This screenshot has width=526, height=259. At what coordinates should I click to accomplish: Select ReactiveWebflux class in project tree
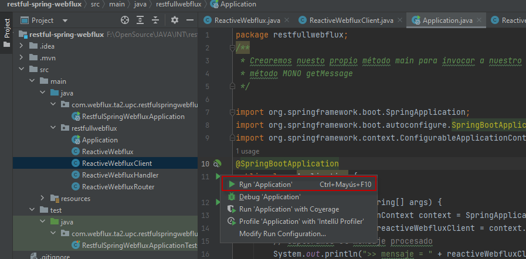point(102,151)
